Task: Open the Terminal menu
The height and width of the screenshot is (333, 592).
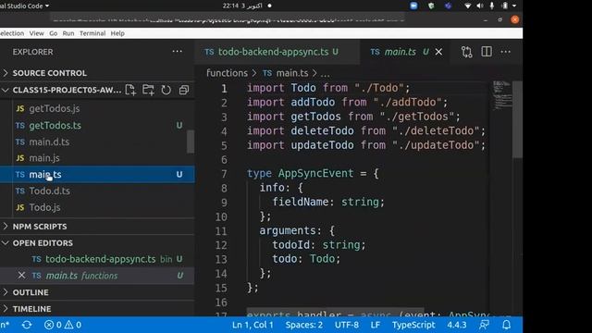Action: tap(92, 33)
